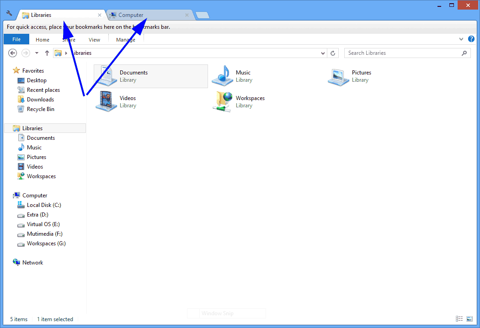Open the recent locations dropdown
The height and width of the screenshot is (328, 480).
[37, 53]
